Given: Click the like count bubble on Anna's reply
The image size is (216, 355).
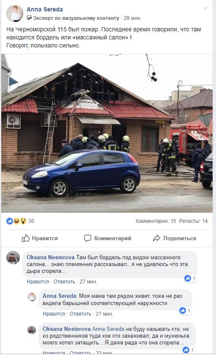Looking at the screenshot, I should coord(185,311).
